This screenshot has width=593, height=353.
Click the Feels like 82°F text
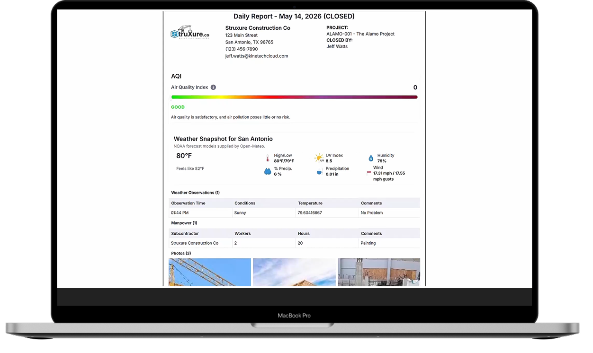[x=190, y=168]
